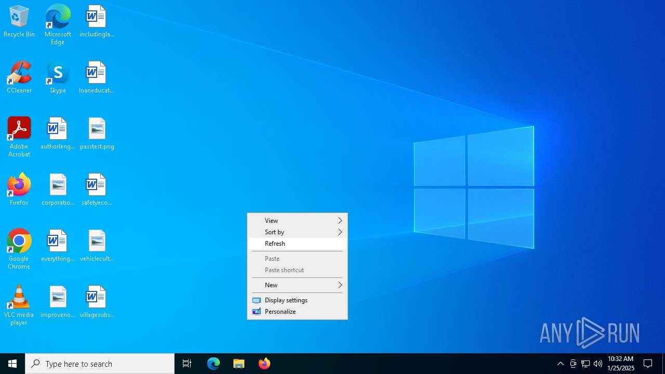665x374 pixels.
Task: Select the Microsoft Edge desktop shortcut
Action: click(58, 25)
